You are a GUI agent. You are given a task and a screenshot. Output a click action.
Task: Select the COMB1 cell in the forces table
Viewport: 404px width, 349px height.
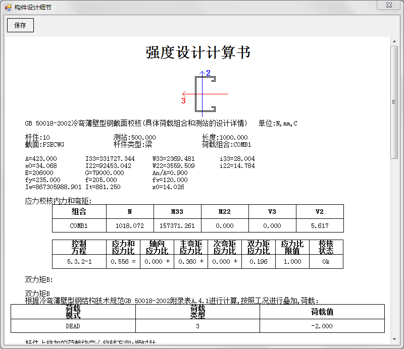(x=79, y=225)
